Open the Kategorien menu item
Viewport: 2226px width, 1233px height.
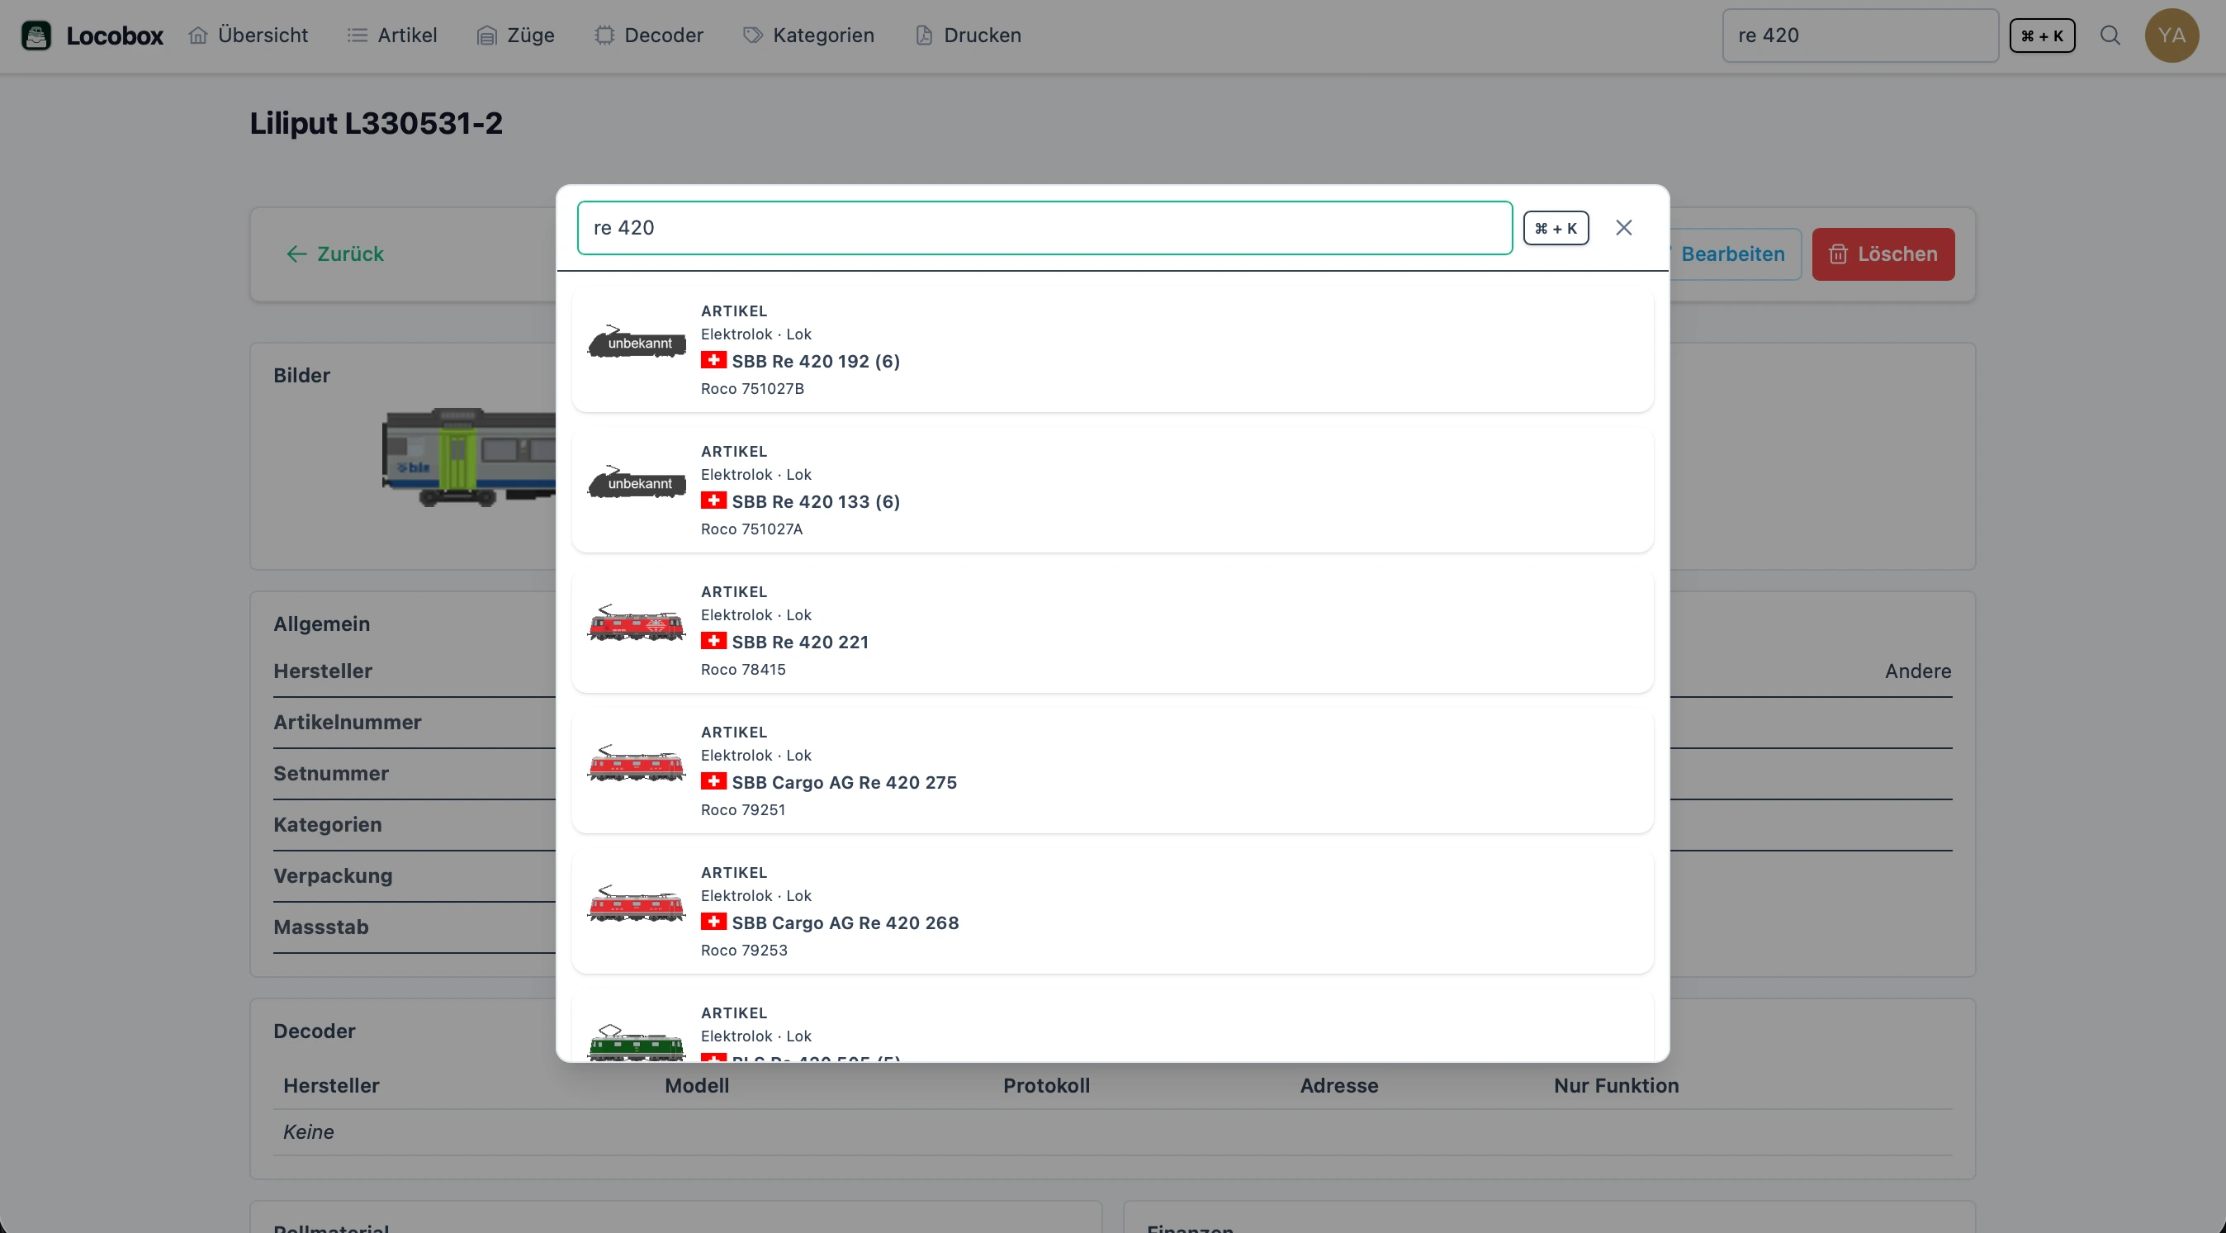[x=809, y=36]
